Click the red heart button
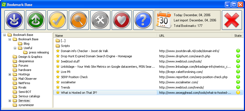This screenshot has height=111, width=245. click(x=122, y=20)
